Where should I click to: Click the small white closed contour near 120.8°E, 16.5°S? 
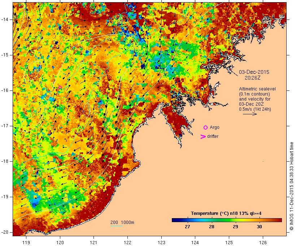click(x=87, y=110)
